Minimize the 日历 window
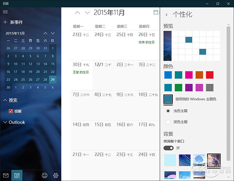 (x=207, y=4)
